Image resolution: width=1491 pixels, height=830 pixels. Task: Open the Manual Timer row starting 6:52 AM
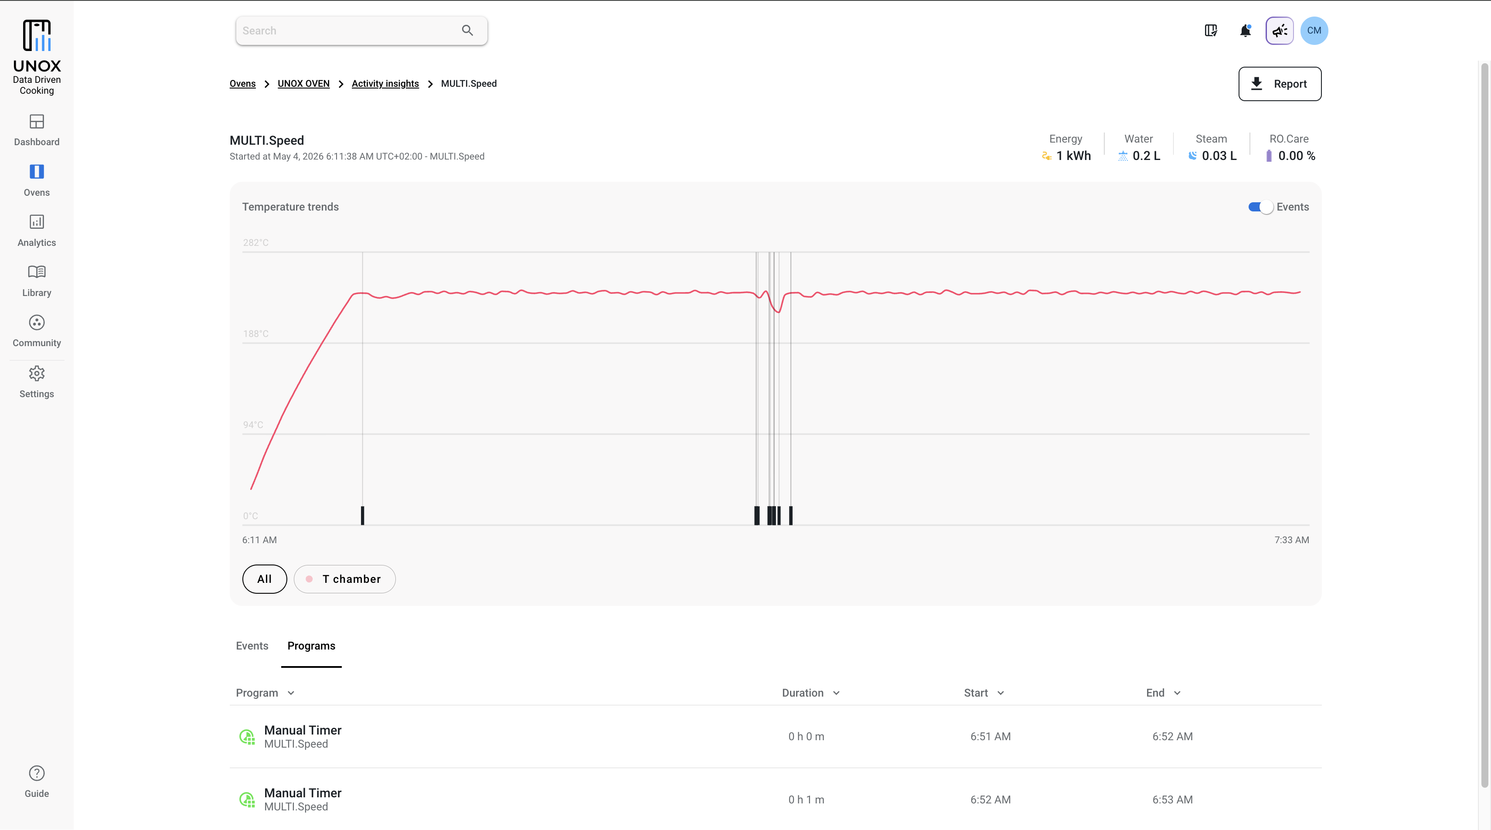tap(775, 800)
